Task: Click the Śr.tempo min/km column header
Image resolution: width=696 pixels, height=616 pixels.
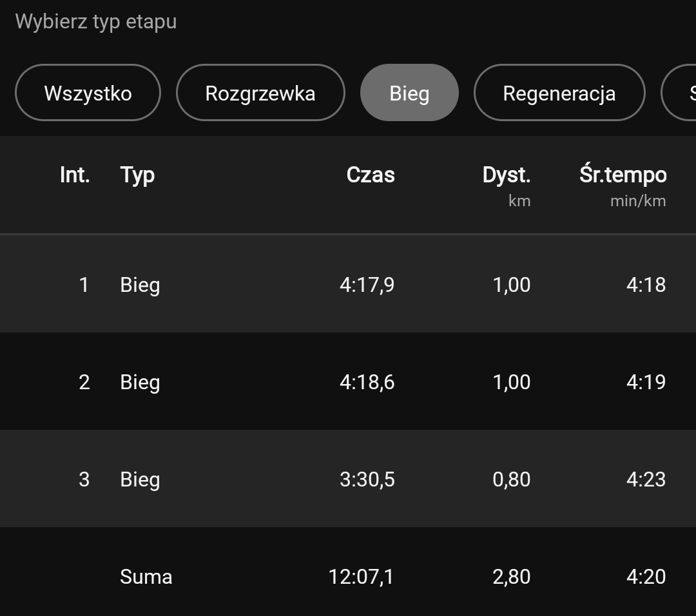Action: 623,185
